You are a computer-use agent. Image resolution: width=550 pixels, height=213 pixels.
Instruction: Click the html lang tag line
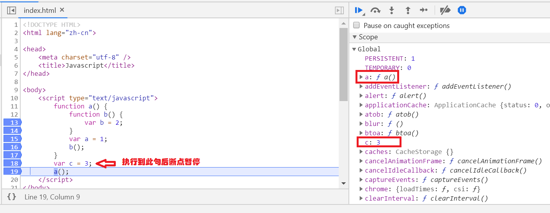59,33
